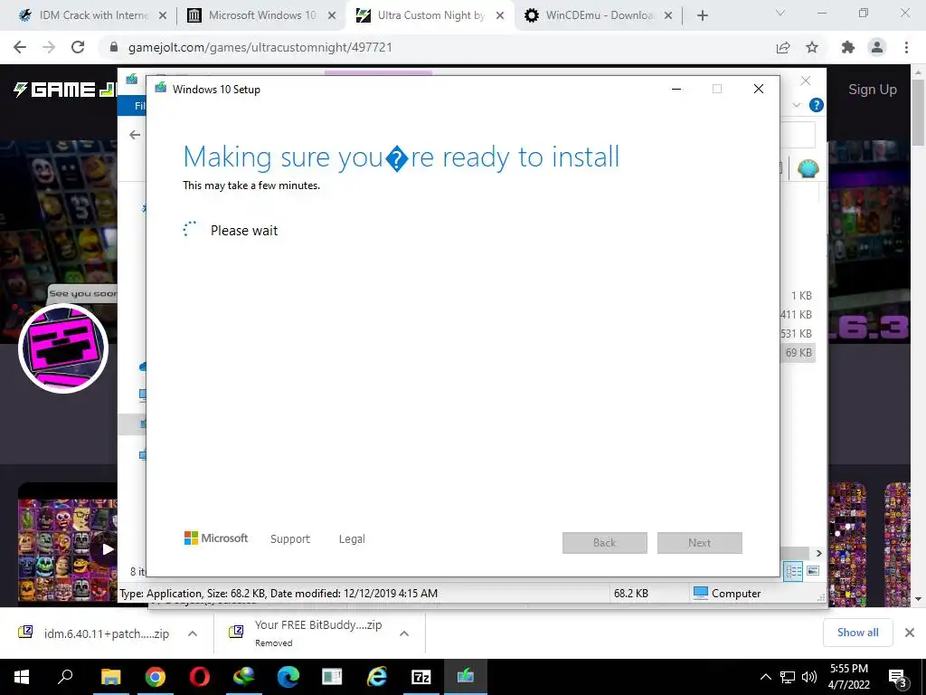Open 7-Zip from taskbar
The image size is (926, 695).
(x=421, y=677)
